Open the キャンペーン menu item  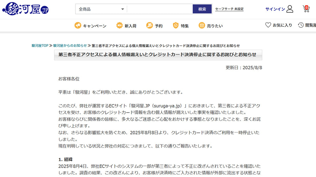(94, 26)
